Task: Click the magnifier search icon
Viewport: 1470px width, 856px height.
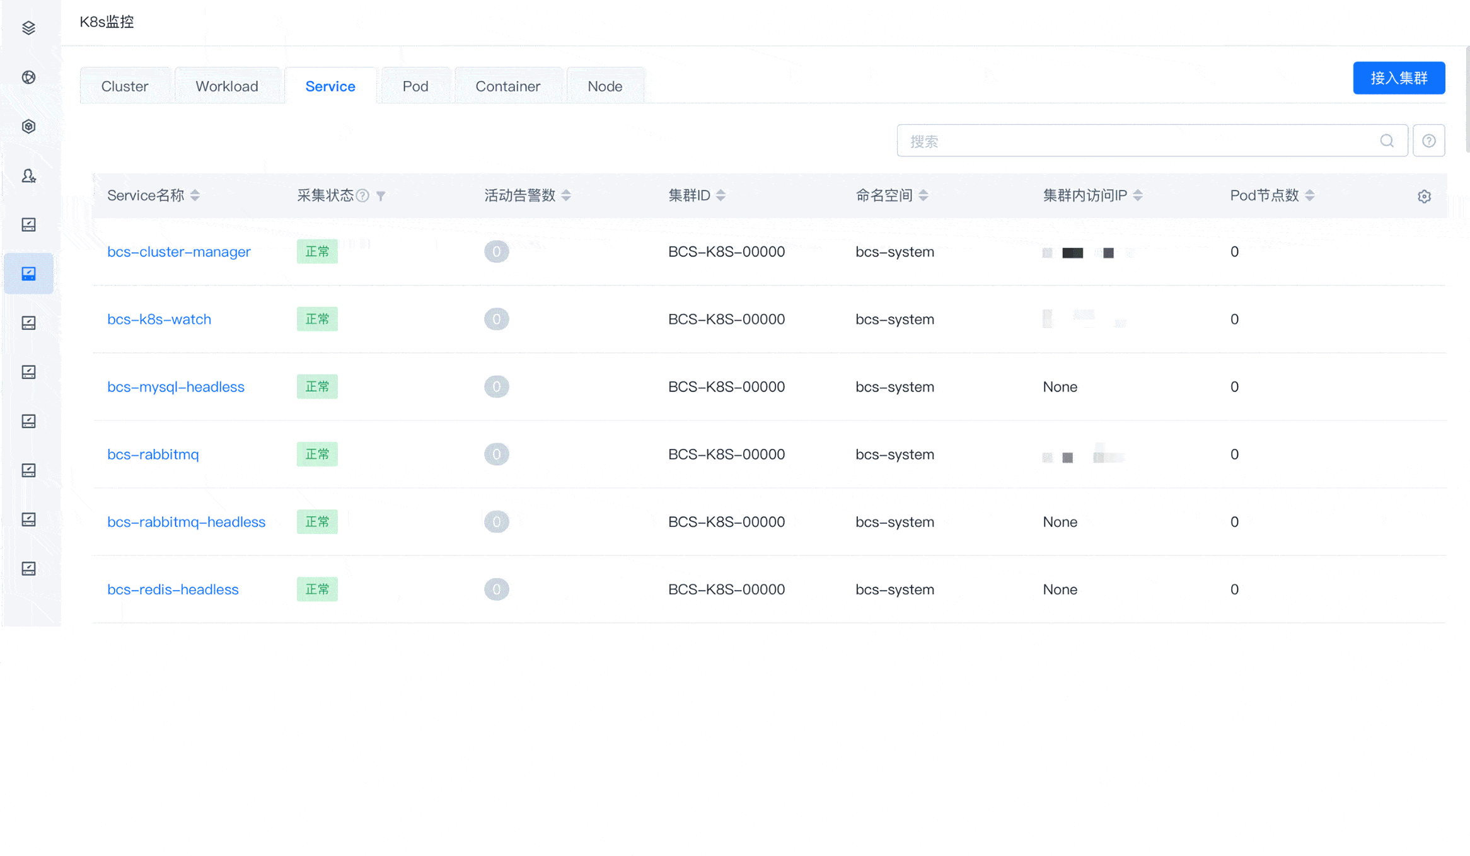Action: (1387, 141)
